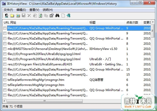Maximize the IEHistoryView window
The height and width of the screenshot is (111, 157).
click(x=140, y=3)
